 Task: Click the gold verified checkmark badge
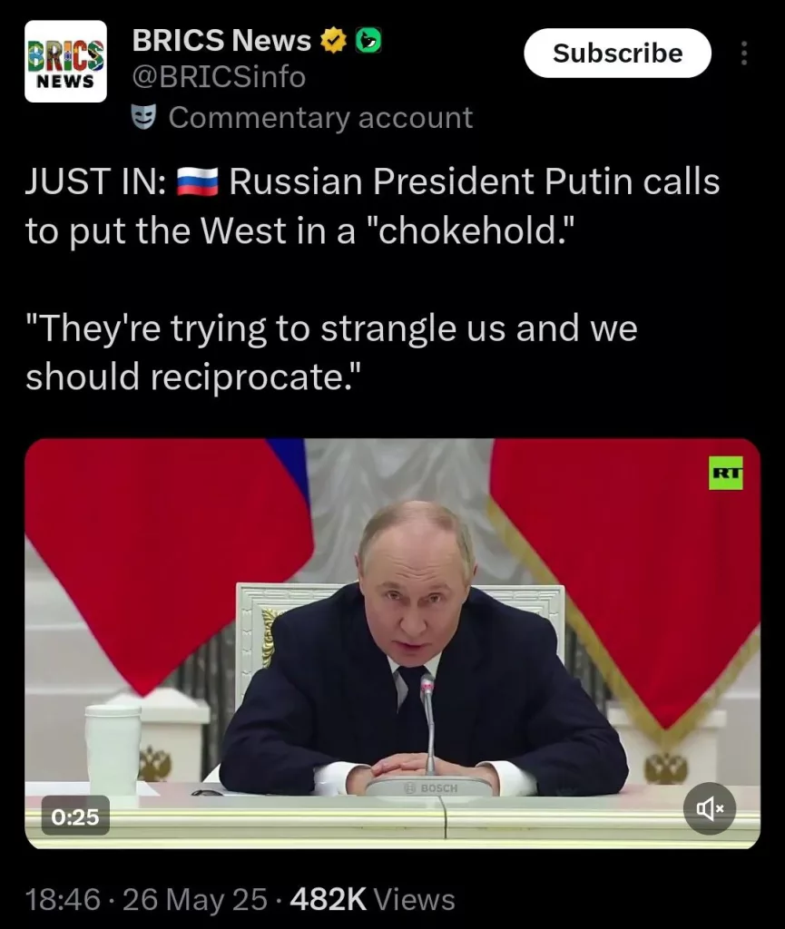(334, 40)
